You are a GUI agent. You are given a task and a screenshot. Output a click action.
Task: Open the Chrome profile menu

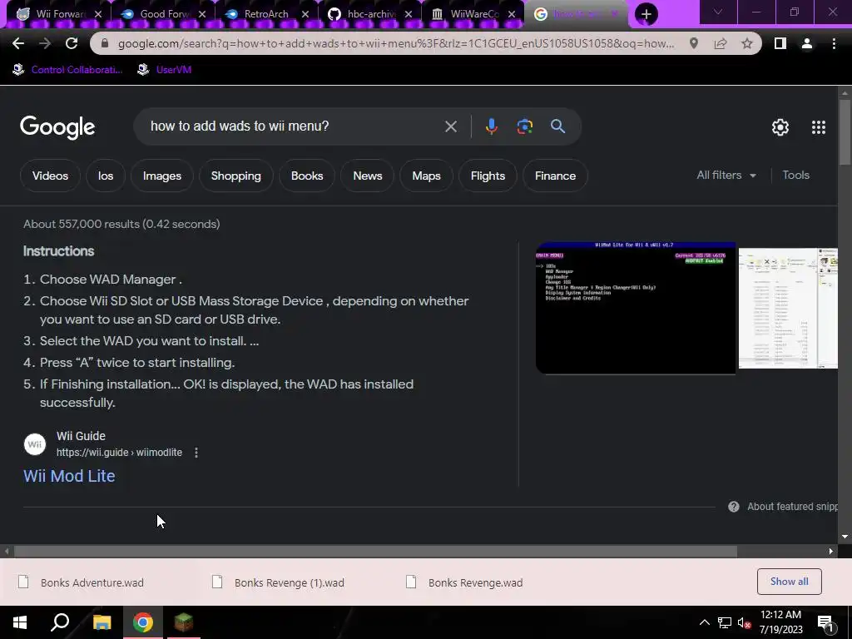click(x=807, y=43)
